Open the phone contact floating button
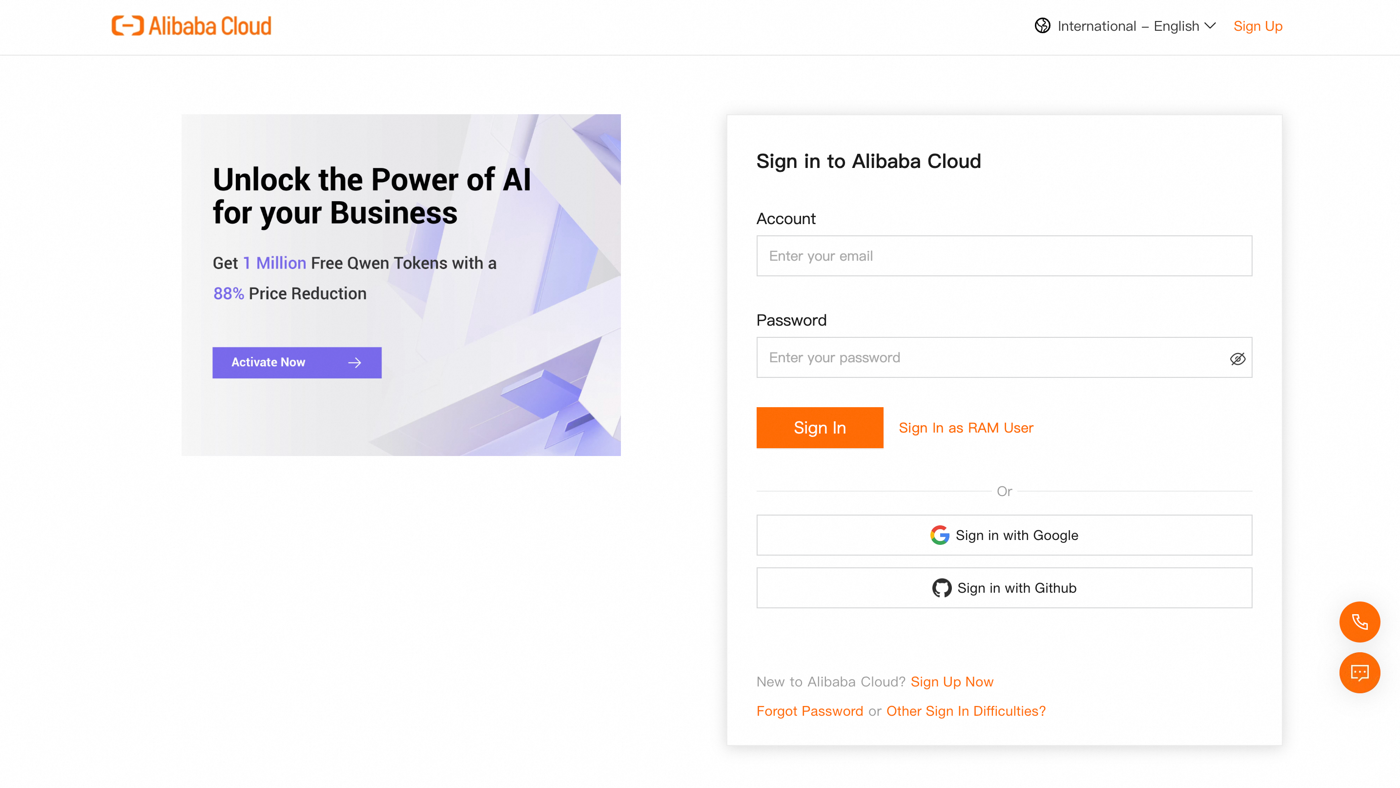This screenshot has width=1400, height=788. pos(1359,622)
